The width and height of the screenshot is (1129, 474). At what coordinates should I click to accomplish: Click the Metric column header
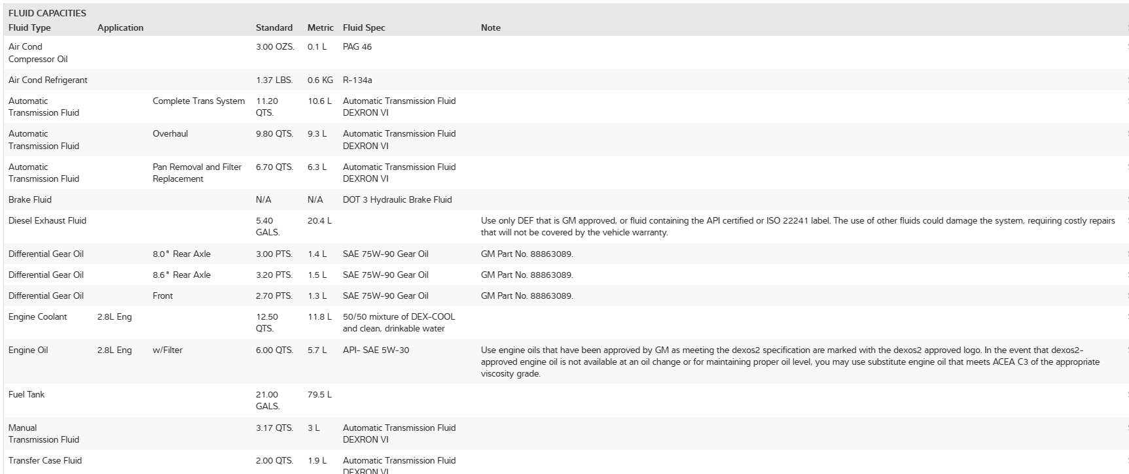[x=321, y=27]
